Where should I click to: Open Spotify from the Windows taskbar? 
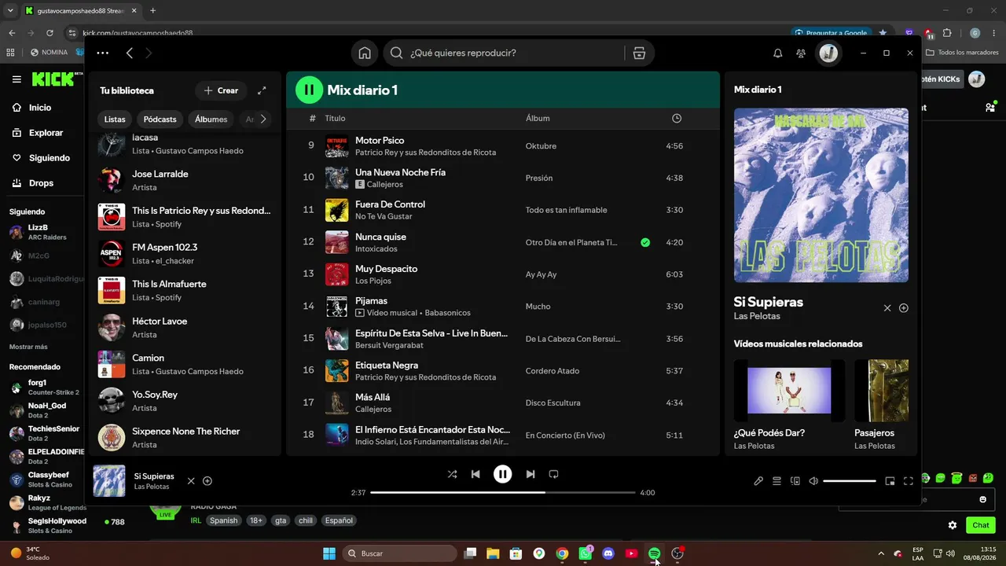[654, 553]
